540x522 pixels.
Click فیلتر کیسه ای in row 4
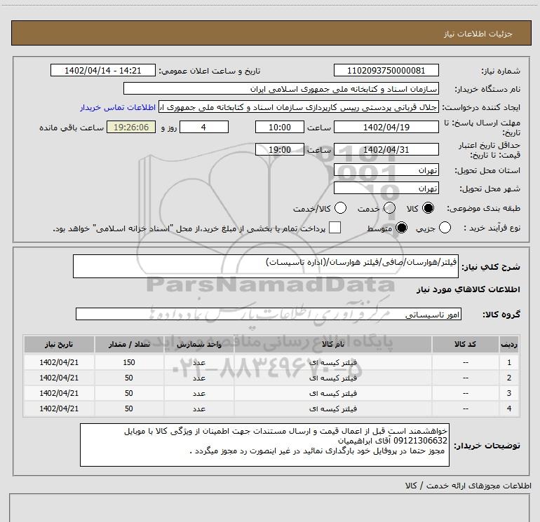click(x=332, y=408)
